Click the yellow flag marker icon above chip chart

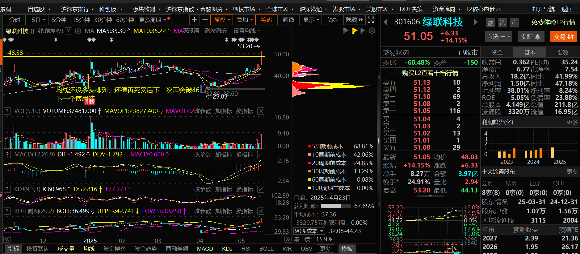click(x=354, y=31)
